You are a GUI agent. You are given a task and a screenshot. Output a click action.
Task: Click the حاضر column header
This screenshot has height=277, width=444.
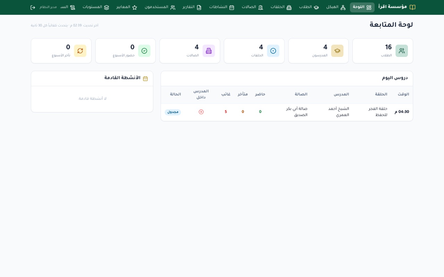point(260,95)
